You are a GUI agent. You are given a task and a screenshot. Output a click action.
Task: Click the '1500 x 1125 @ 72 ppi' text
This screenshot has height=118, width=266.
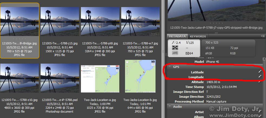pos(60,51)
